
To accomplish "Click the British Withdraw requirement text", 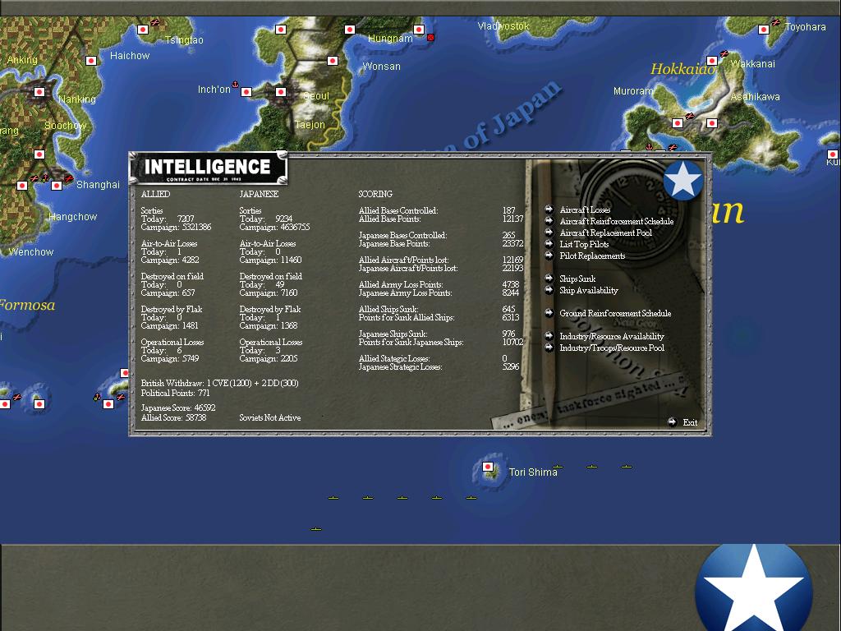I will (219, 383).
